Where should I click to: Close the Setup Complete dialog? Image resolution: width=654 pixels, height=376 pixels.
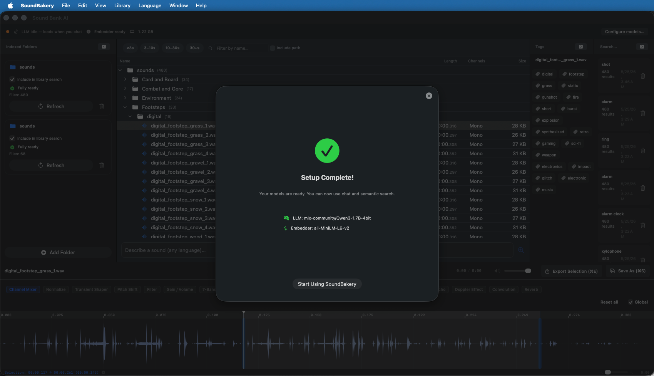(x=429, y=96)
